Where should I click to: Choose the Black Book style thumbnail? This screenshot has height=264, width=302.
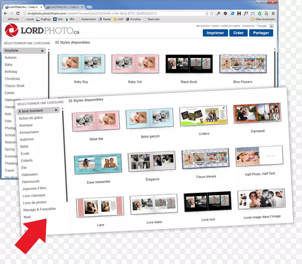189,64
